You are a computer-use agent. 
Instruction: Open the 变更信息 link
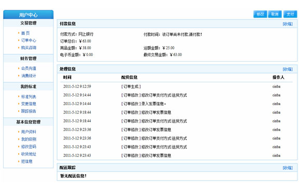pyautogui.click(x=29, y=104)
